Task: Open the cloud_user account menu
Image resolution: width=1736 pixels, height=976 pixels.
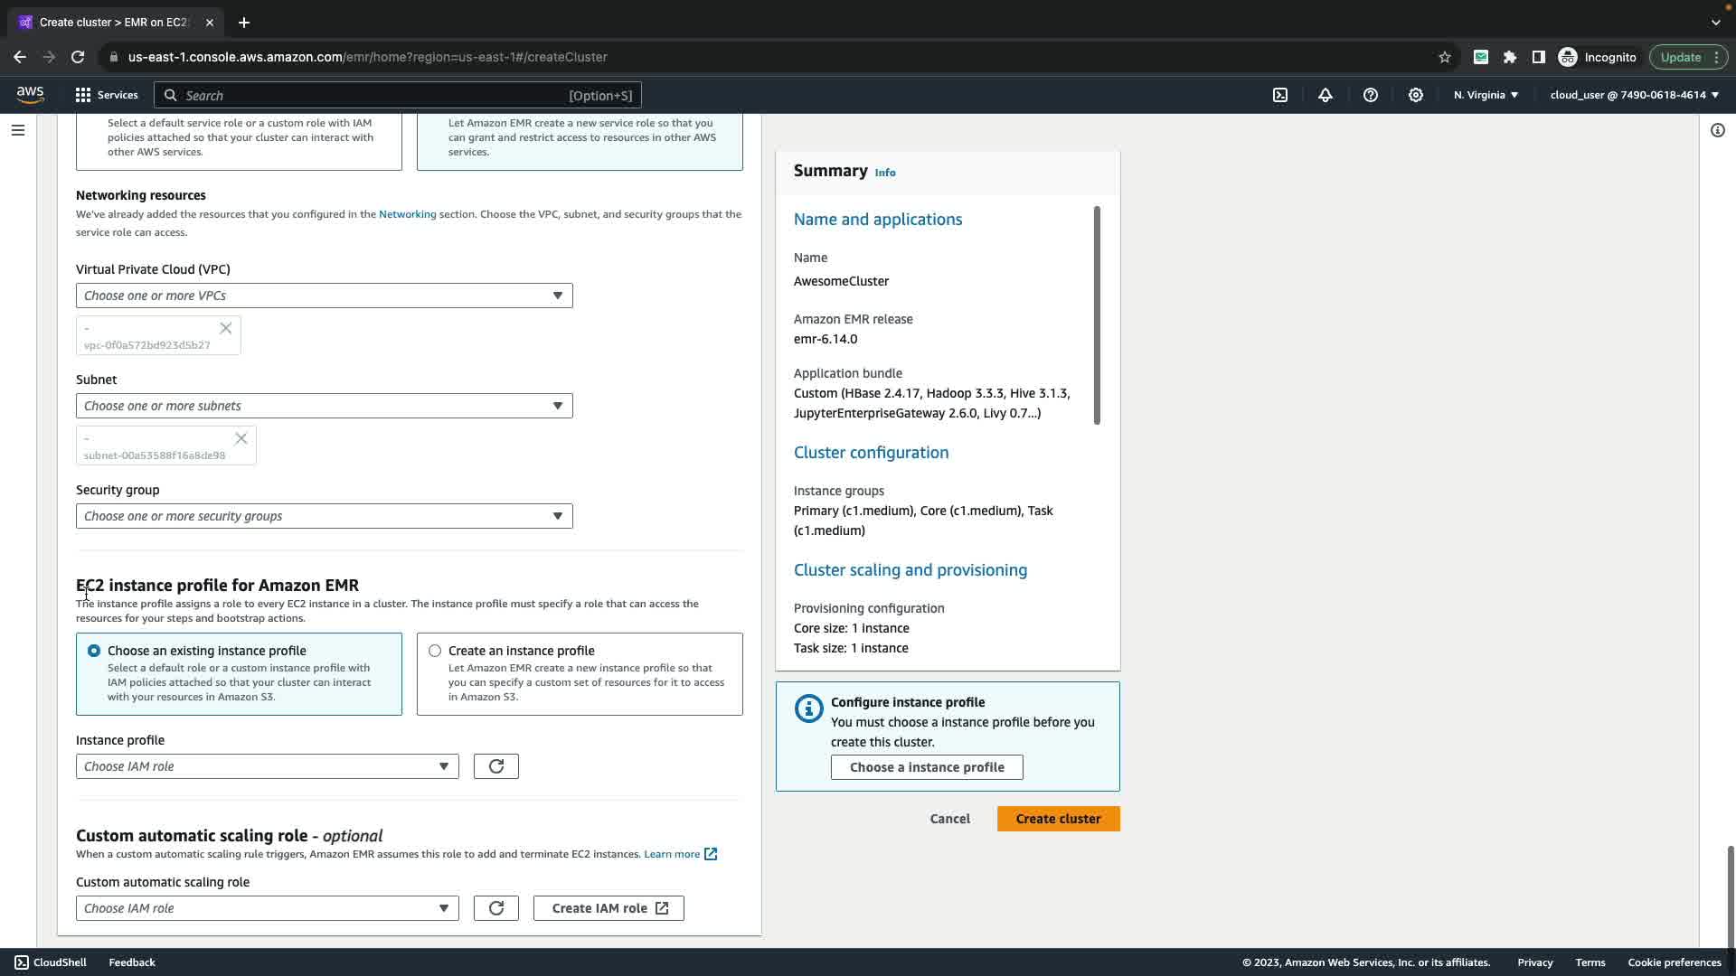Action: point(1634,95)
